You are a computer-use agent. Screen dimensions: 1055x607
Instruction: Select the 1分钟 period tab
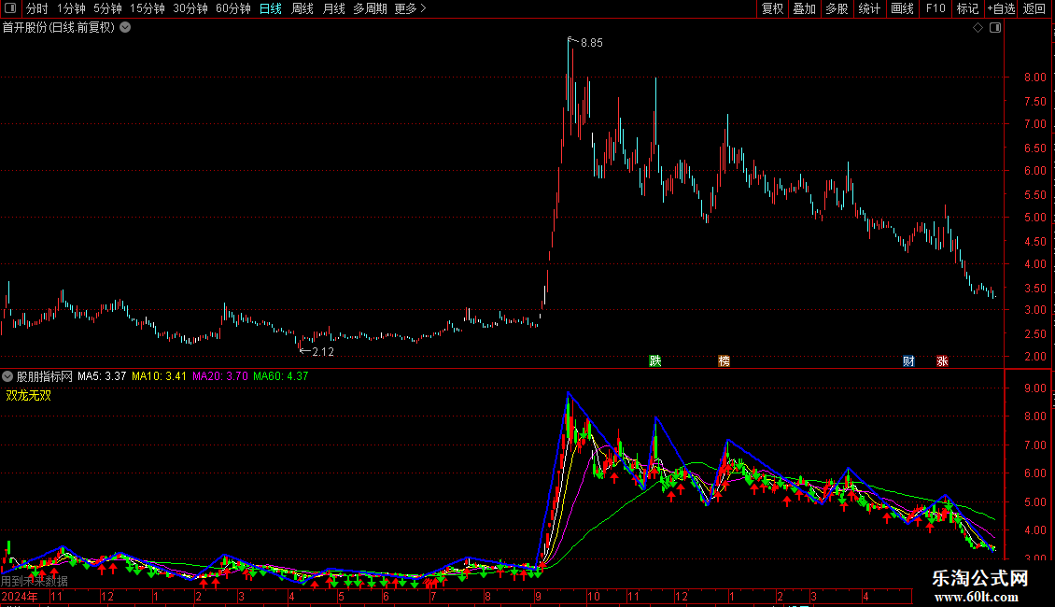[71, 8]
